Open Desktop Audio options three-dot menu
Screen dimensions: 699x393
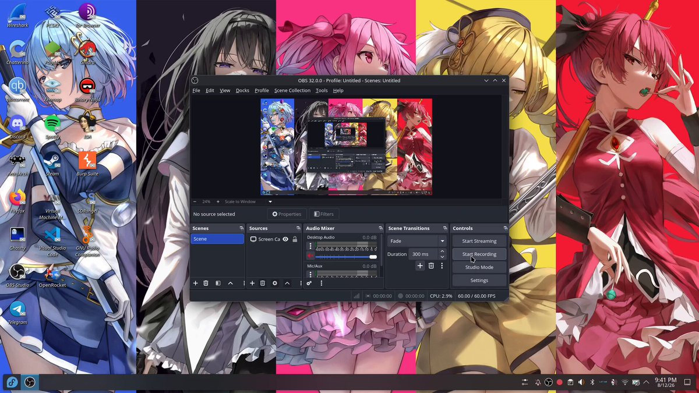pos(310,246)
